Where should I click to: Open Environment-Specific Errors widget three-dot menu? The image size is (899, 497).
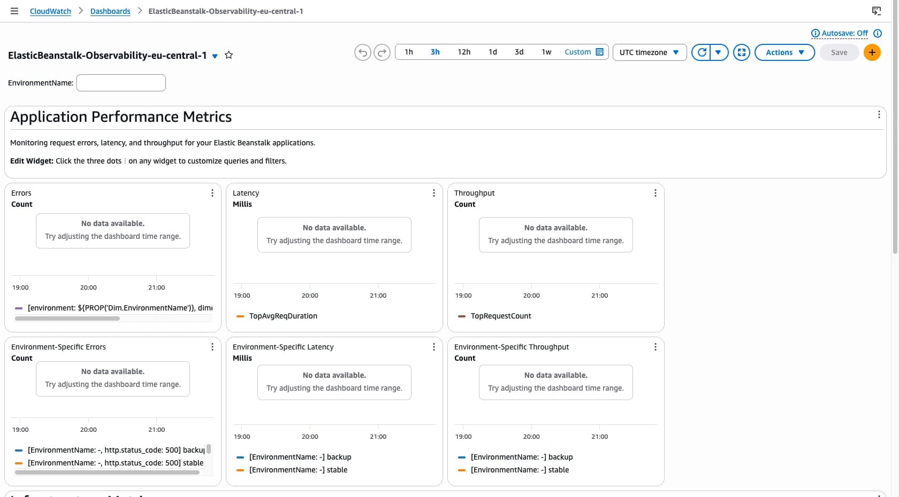point(212,347)
